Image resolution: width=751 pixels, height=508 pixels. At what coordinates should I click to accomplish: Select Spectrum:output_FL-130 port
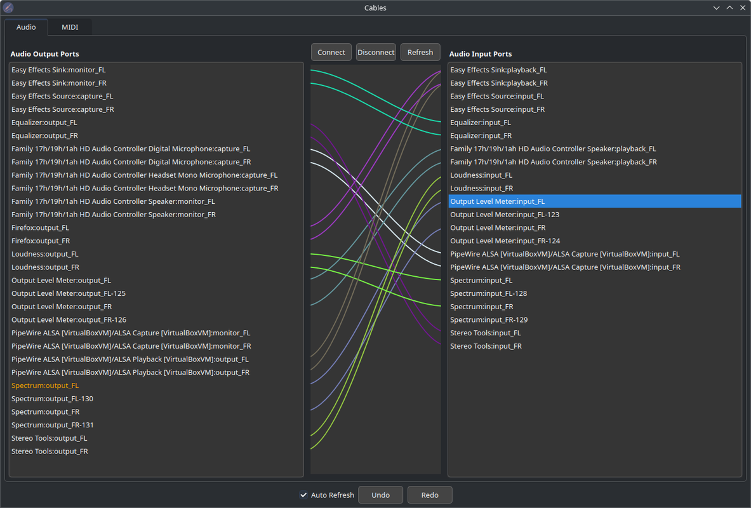click(x=156, y=399)
